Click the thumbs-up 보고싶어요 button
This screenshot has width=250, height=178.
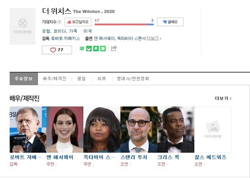click(78, 22)
